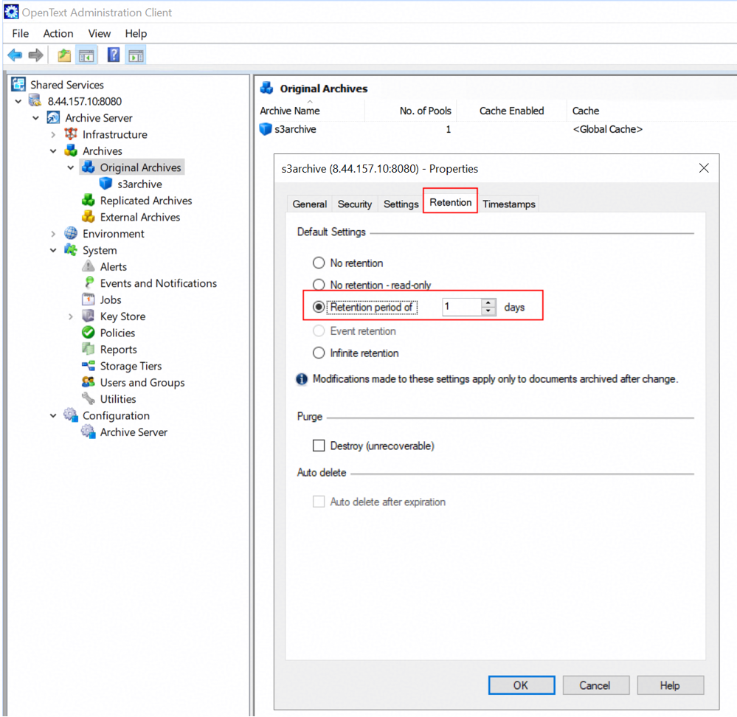This screenshot has width=737, height=717.
Task: Switch to the Security tab
Action: pyautogui.click(x=354, y=204)
